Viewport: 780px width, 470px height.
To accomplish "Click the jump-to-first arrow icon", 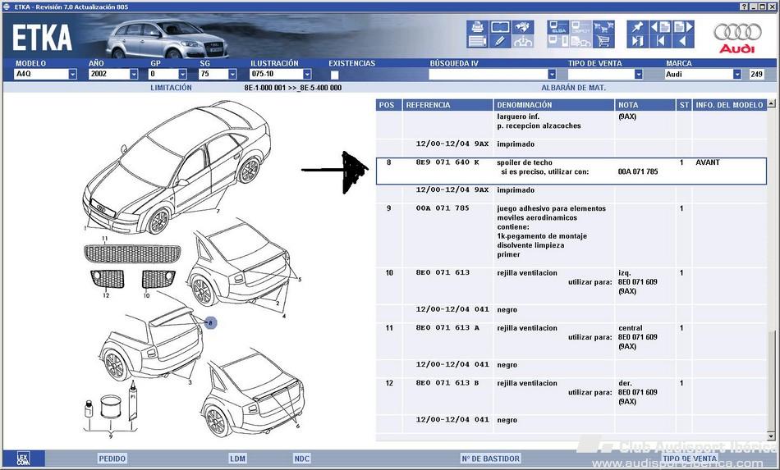I will point(661,41).
